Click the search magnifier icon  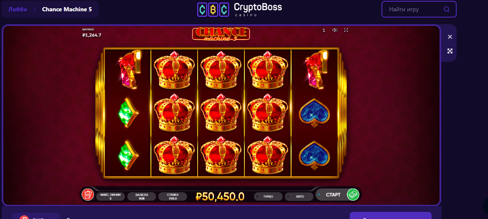(x=447, y=9)
